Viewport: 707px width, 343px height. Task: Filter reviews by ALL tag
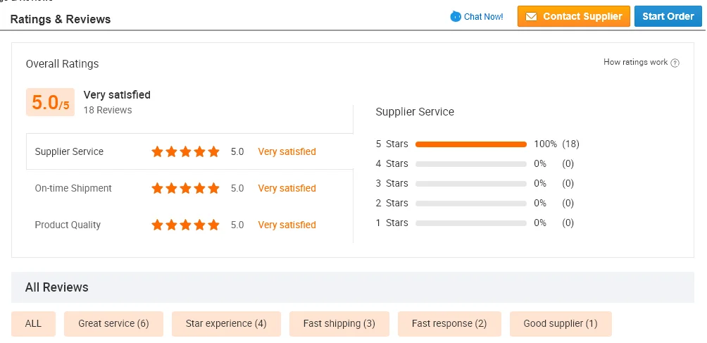(33, 324)
